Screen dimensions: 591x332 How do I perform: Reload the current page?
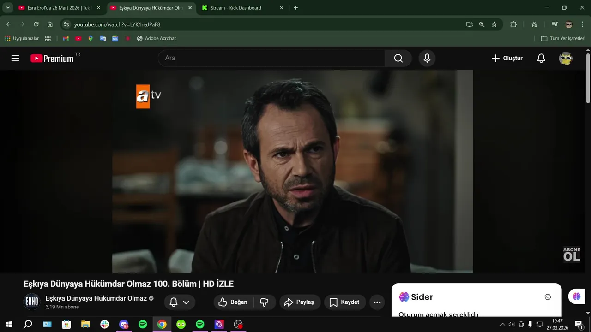click(x=36, y=24)
